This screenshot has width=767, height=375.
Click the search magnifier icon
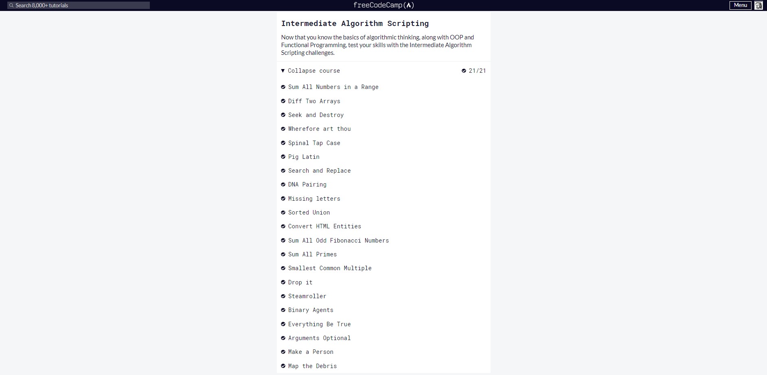click(11, 5)
